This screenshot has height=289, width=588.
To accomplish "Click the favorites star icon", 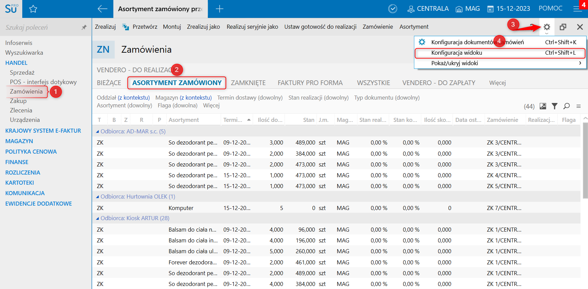I will click(33, 9).
